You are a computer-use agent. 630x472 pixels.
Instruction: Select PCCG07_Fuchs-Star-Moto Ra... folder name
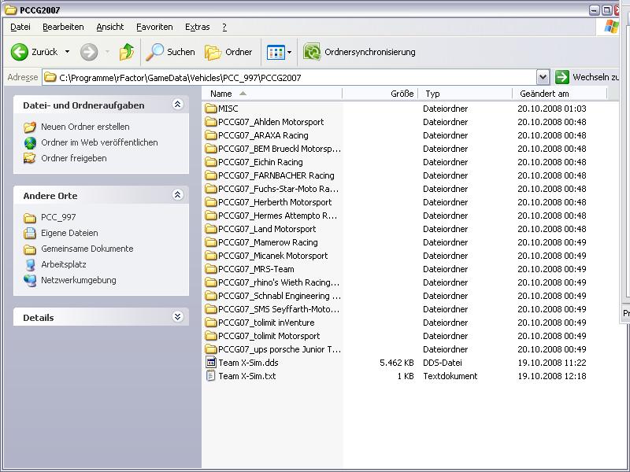[279, 189]
